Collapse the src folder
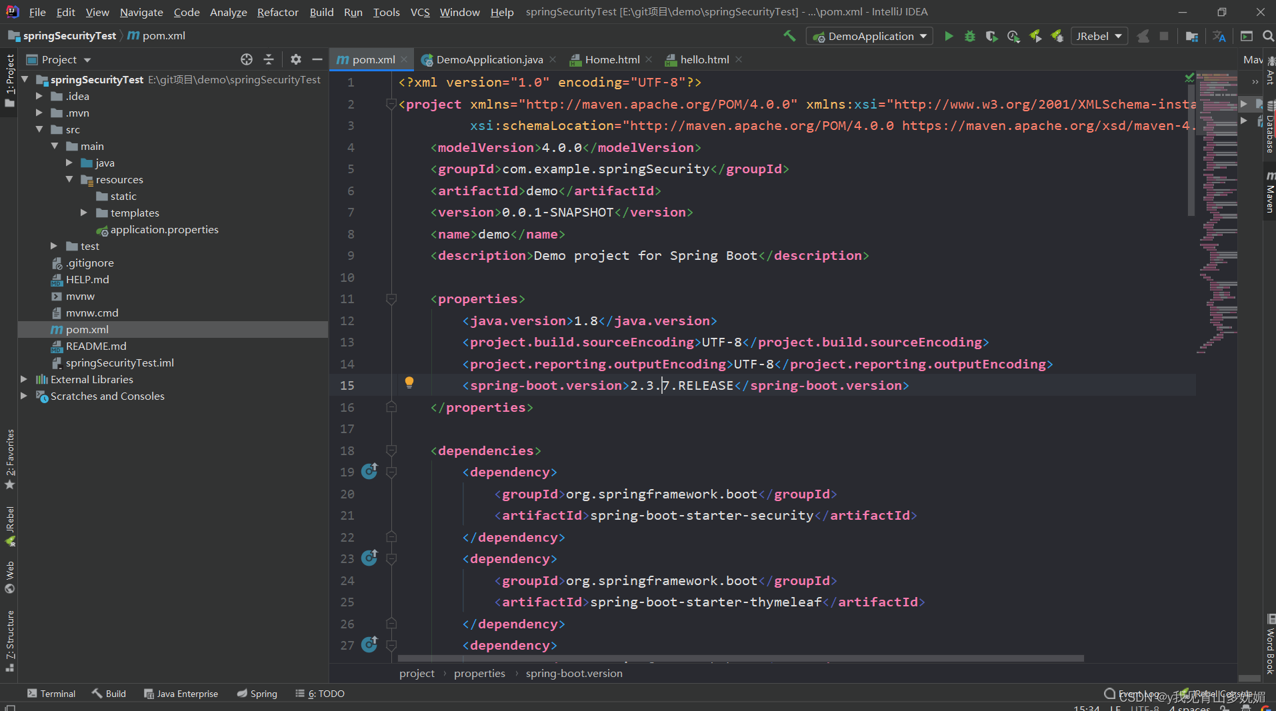The height and width of the screenshot is (711, 1276). point(39,129)
